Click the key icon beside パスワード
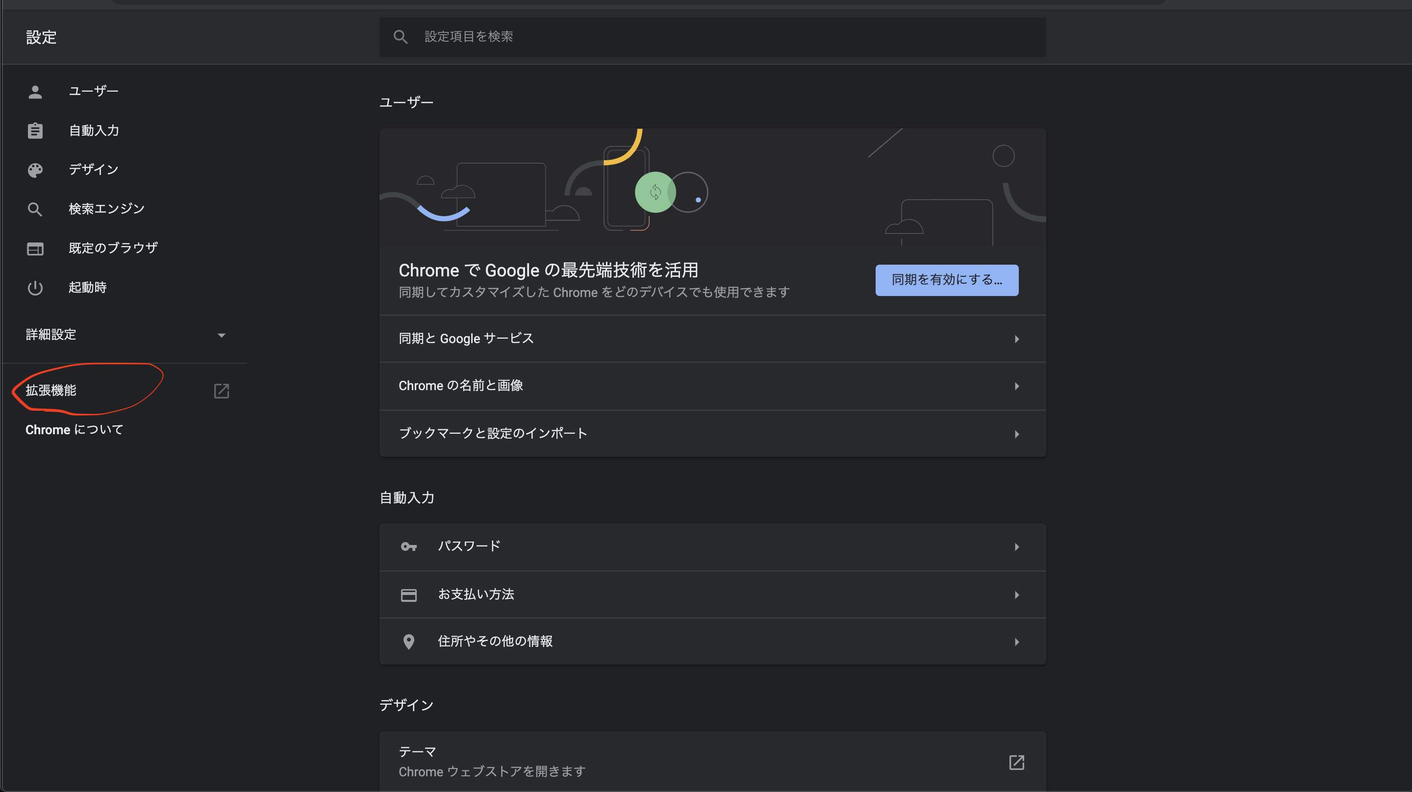This screenshot has width=1412, height=792. 409,547
